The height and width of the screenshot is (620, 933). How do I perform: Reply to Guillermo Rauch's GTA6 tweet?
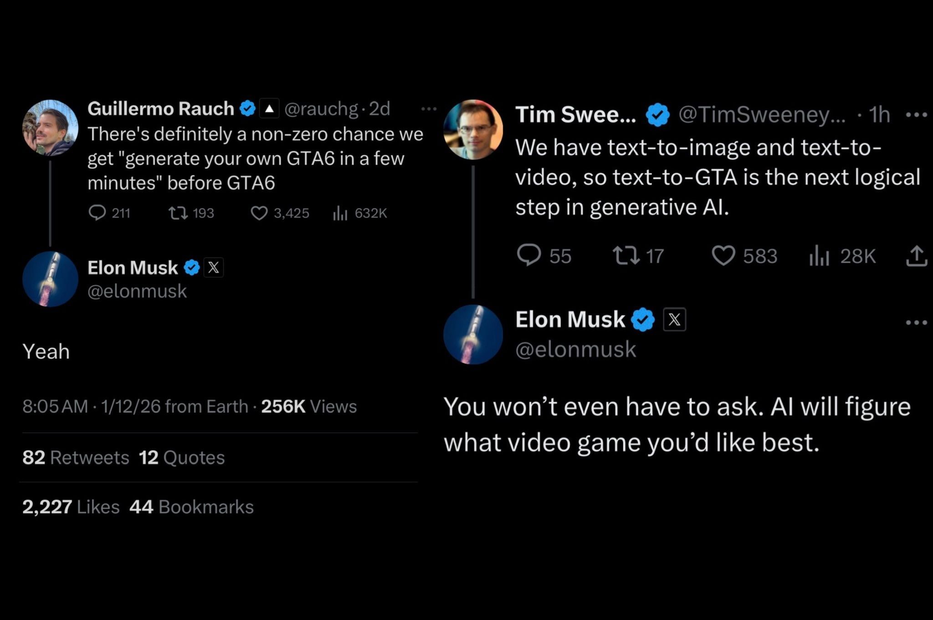coord(97,213)
